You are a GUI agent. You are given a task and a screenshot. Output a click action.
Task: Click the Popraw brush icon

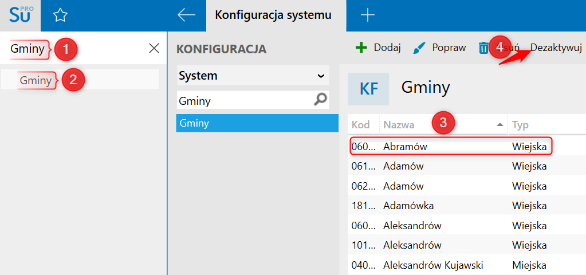(420, 48)
